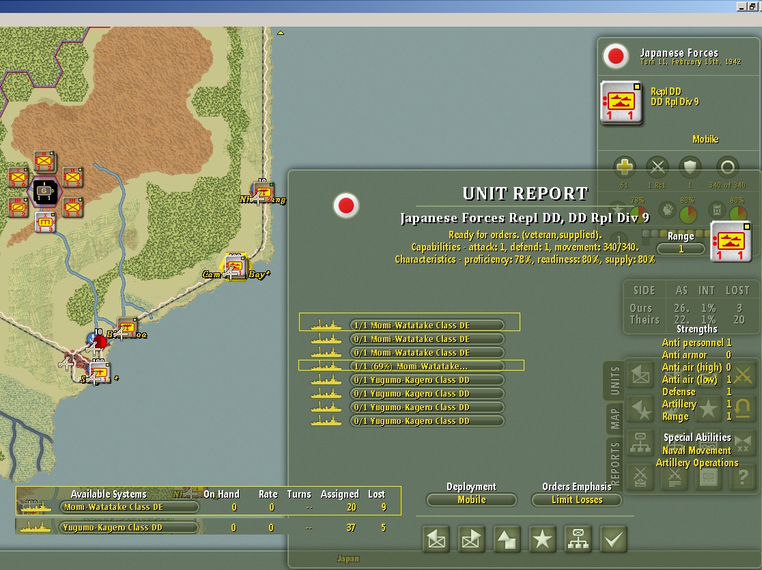Click the Japanese flag icon beside 'Japanese Forces'

click(616, 56)
